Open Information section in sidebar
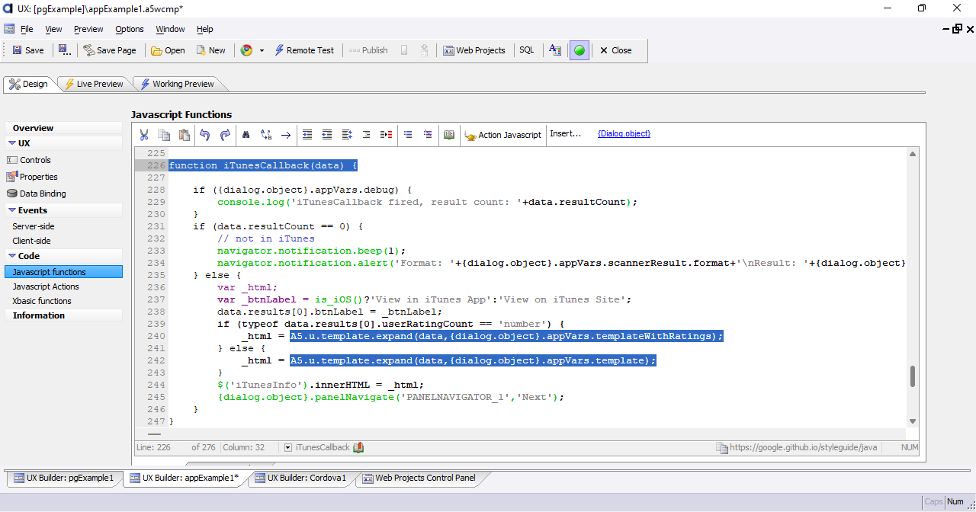 click(x=63, y=315)
